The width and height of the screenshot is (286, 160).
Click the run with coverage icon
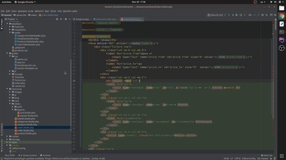point(237,15)
